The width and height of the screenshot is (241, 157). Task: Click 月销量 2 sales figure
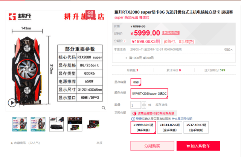pos(132,70)
